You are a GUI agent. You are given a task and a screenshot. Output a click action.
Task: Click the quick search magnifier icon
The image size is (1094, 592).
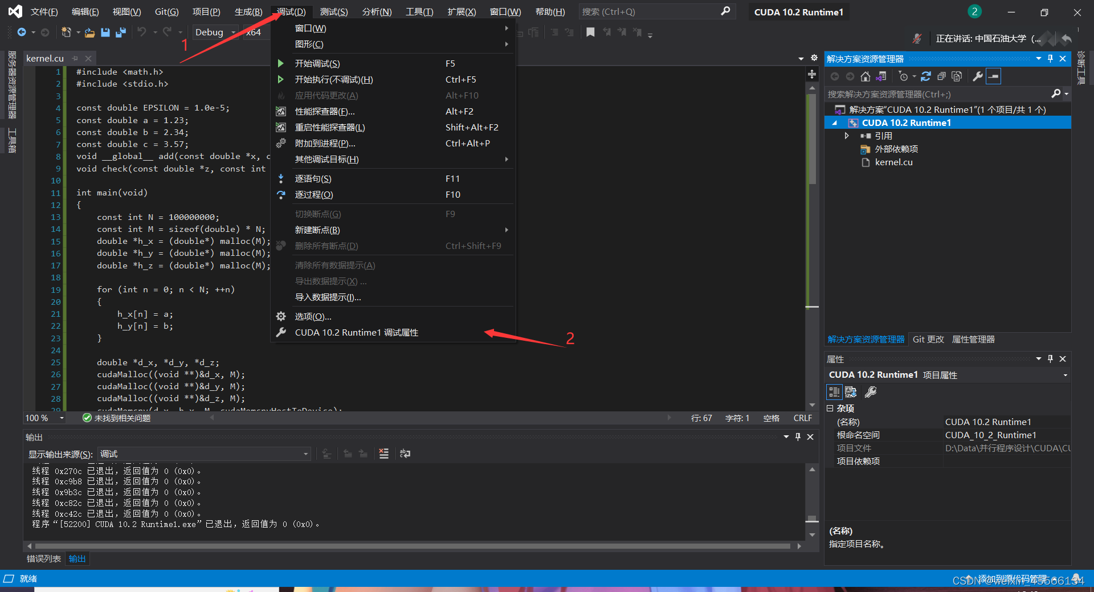725,11
